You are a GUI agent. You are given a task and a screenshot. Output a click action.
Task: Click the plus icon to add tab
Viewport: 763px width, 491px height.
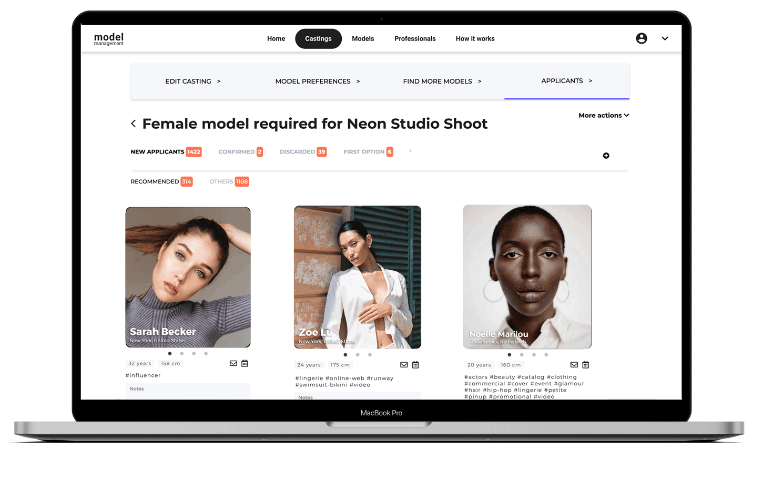click(606, 156)
